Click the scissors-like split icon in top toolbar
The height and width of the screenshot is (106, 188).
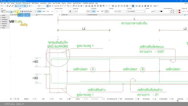[56, 6]
